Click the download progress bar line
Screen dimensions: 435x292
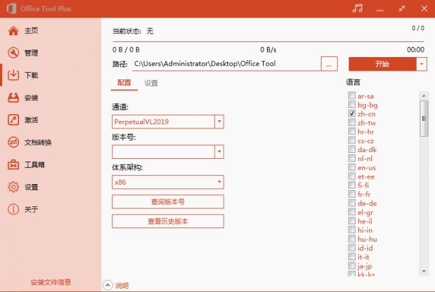click(x=268, y=41)
